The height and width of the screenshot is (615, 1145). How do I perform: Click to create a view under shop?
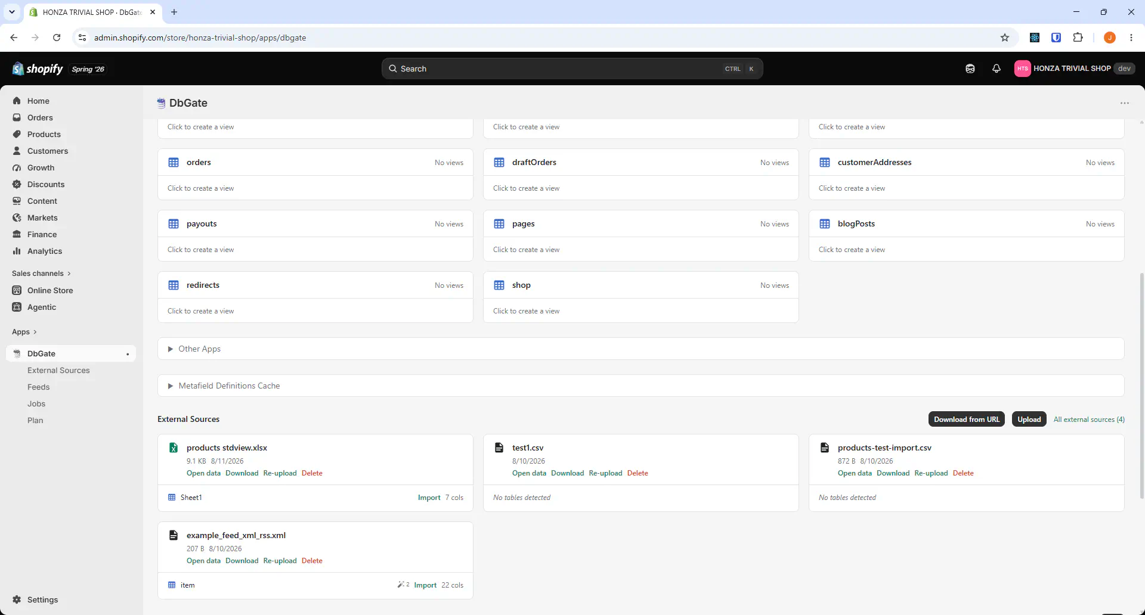526,311
